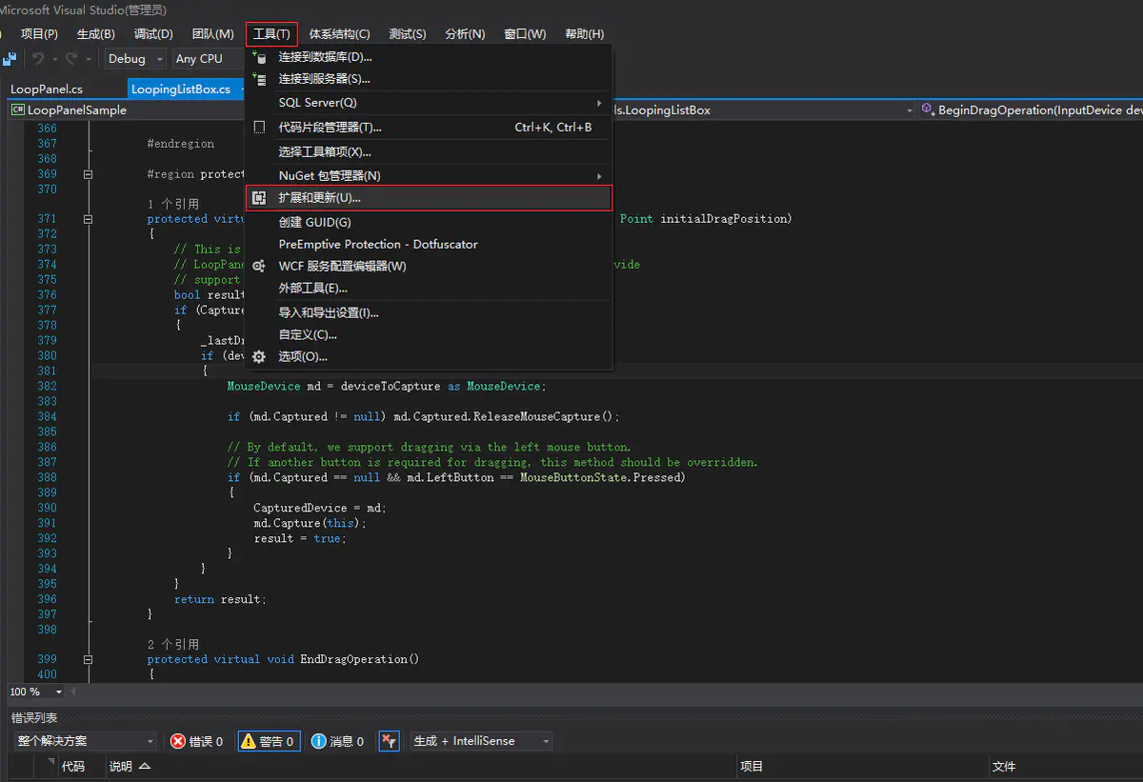
Task: Click the 说明 column header
Action: 121,767
